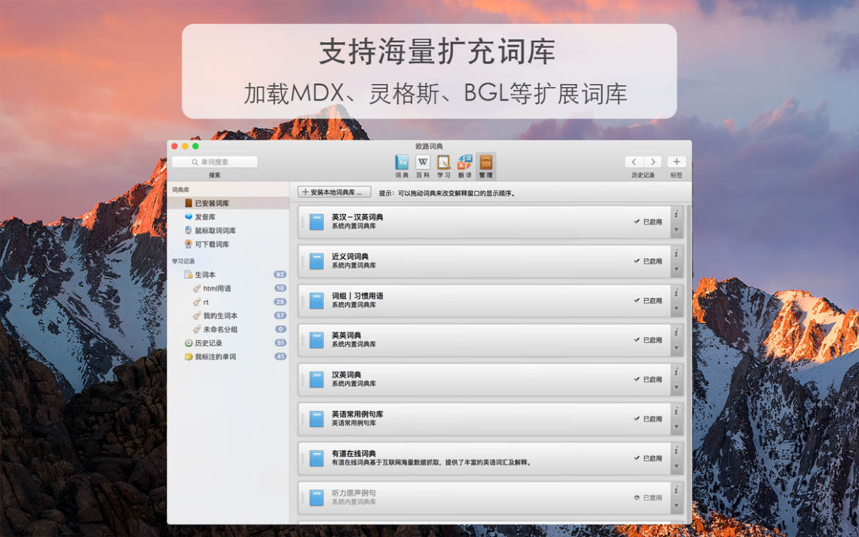The width and height of the screenshot is (859, 537).
Task: Open dropdown arrow for 词组|习惯用语
Action: click(x=677, y=309)
